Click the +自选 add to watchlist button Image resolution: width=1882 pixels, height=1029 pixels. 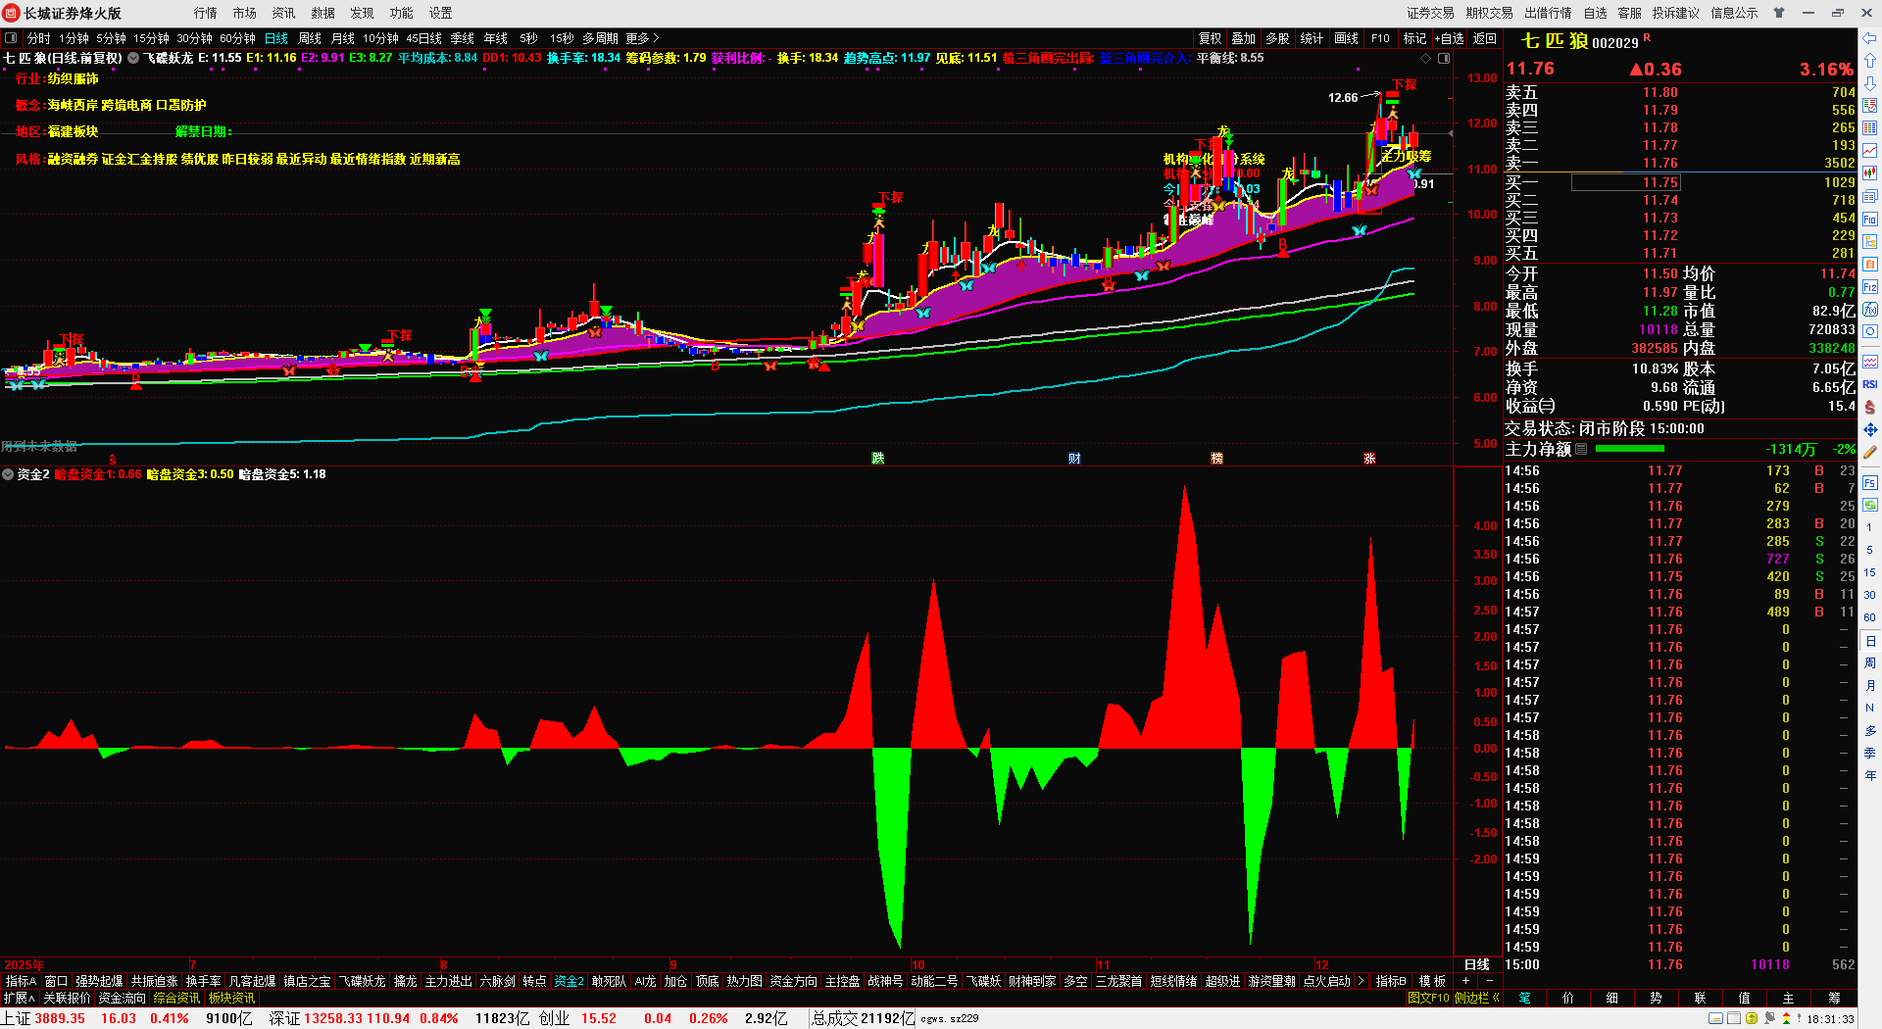click(x=1450, y=38)
